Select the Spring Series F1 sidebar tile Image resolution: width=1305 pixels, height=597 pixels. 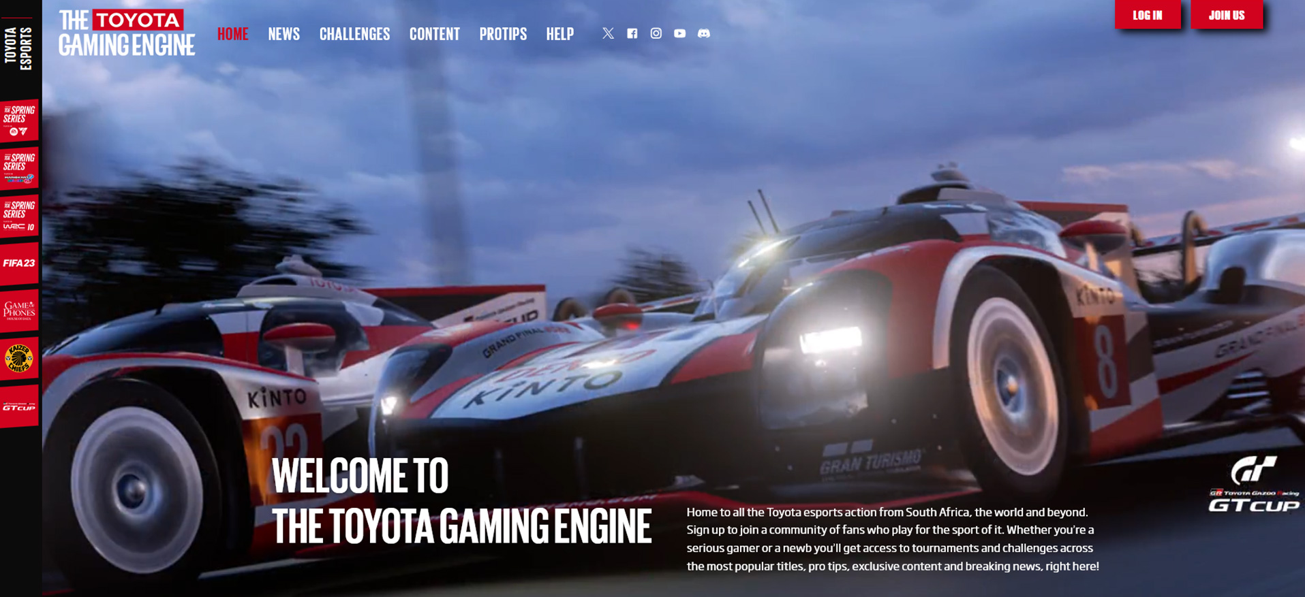19,120
